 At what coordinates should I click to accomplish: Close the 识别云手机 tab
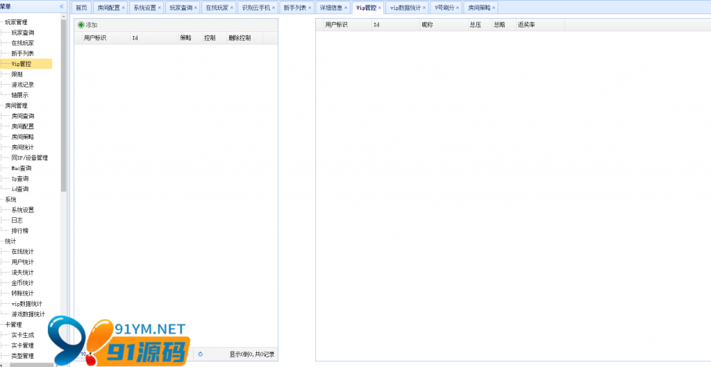tap(274, 8)
